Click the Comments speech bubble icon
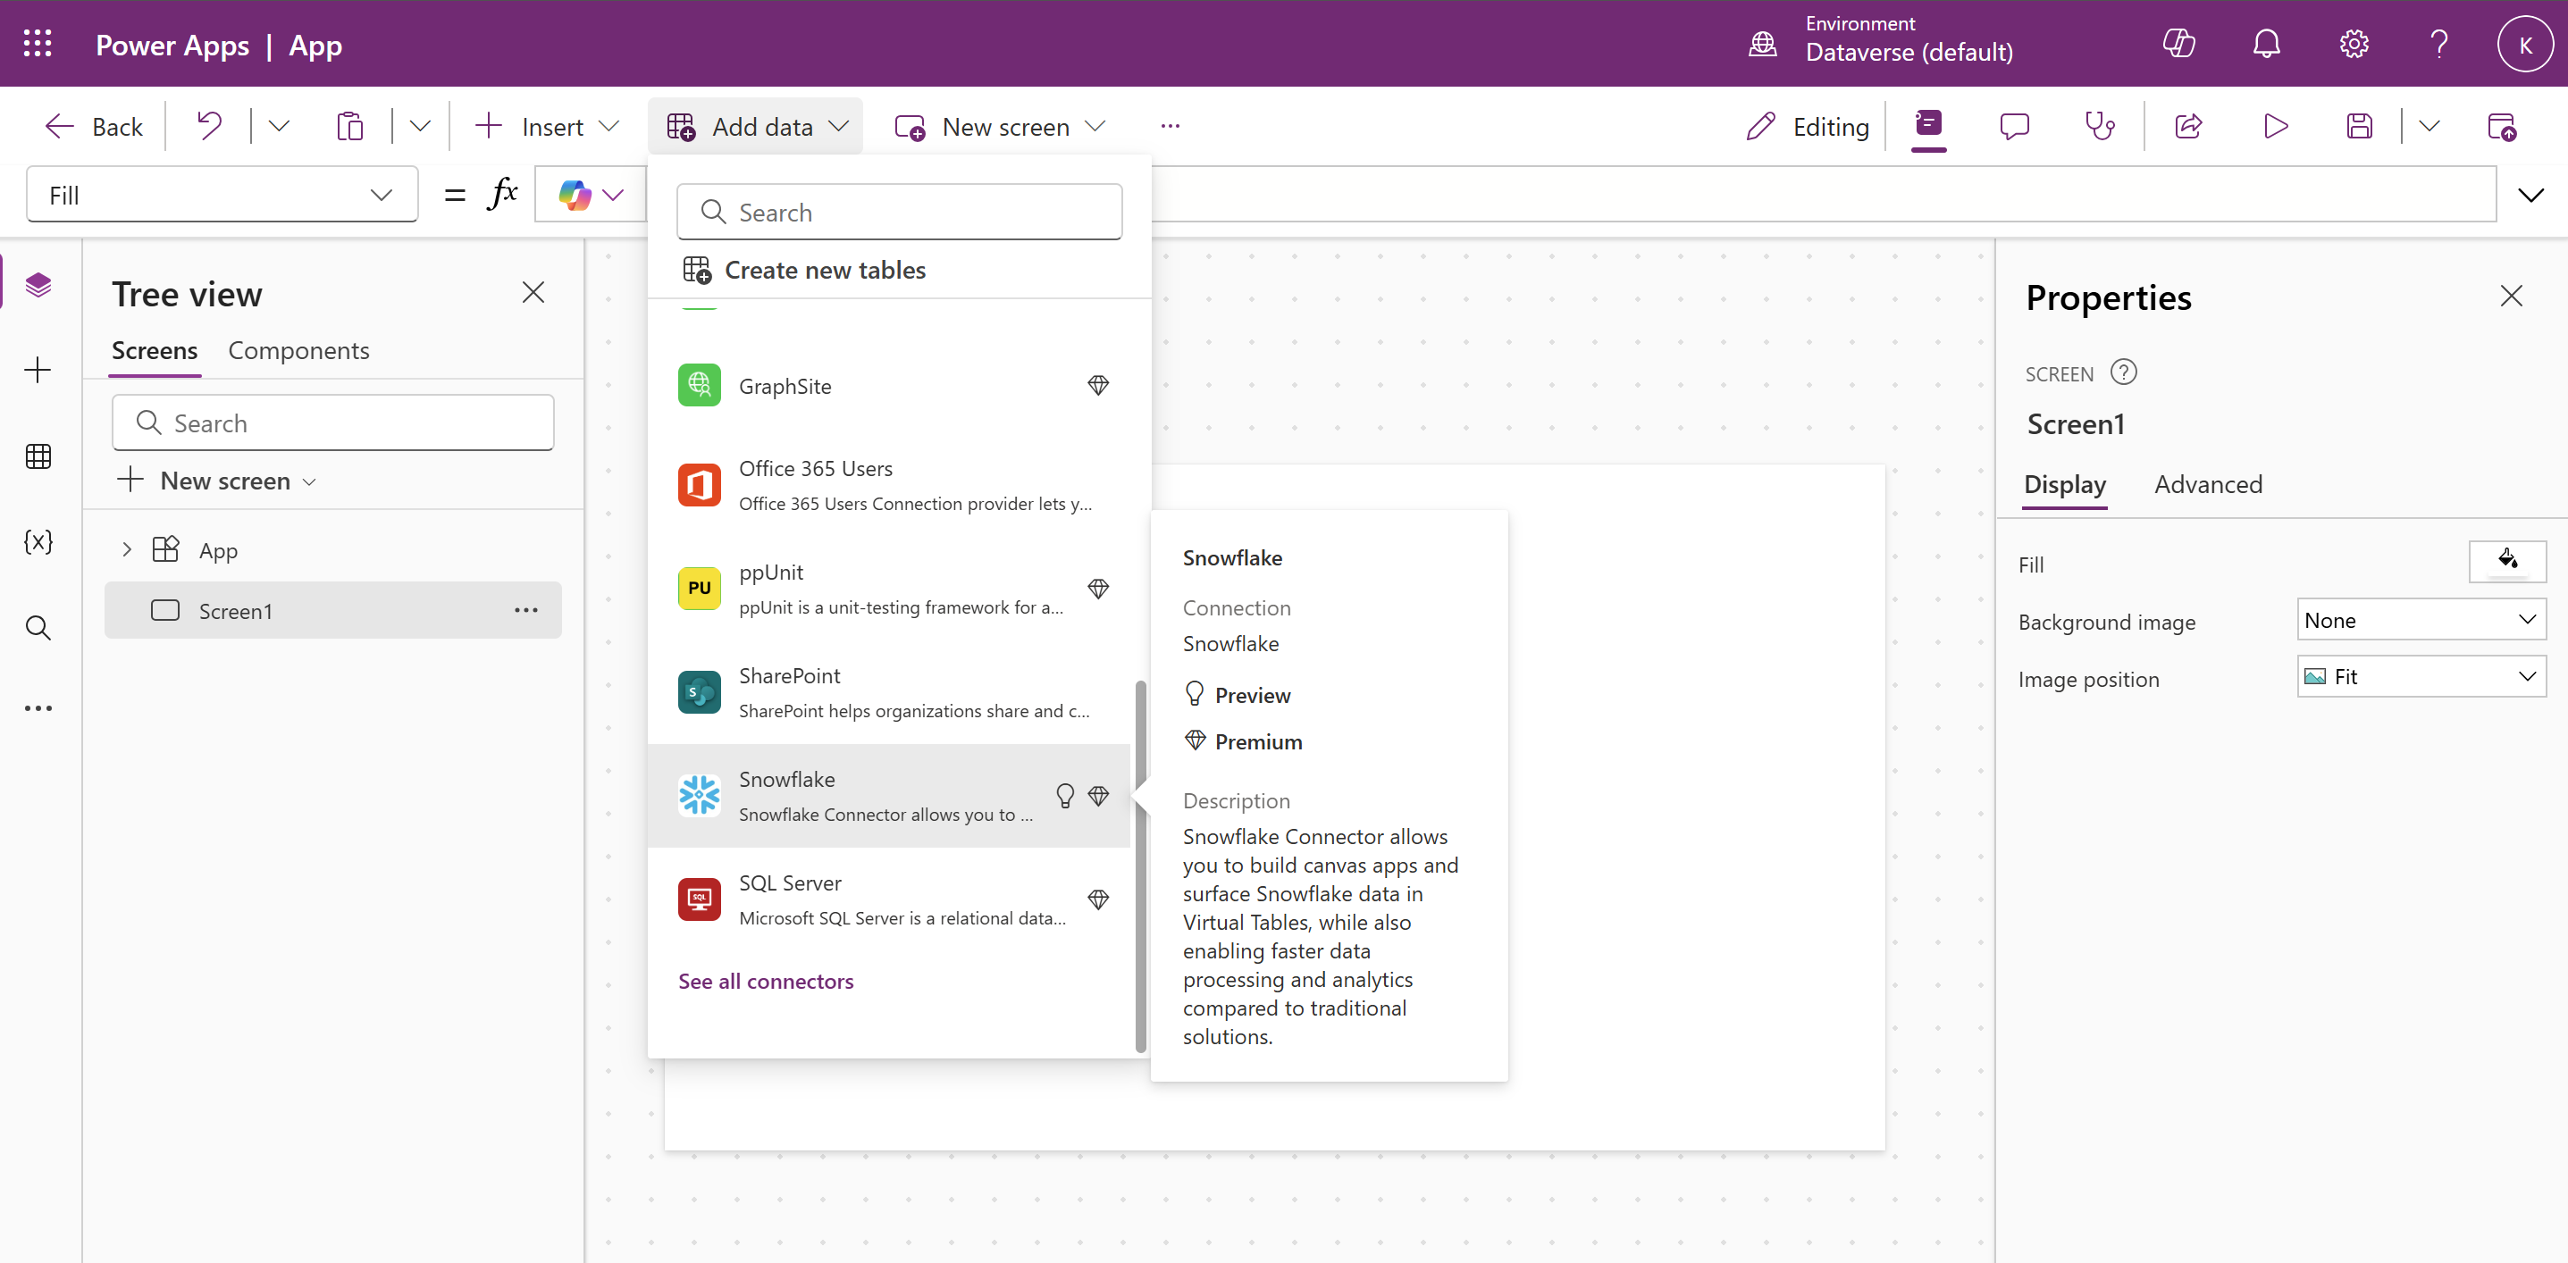This screenshot has width=2568, height=1263. point(2014,127)
